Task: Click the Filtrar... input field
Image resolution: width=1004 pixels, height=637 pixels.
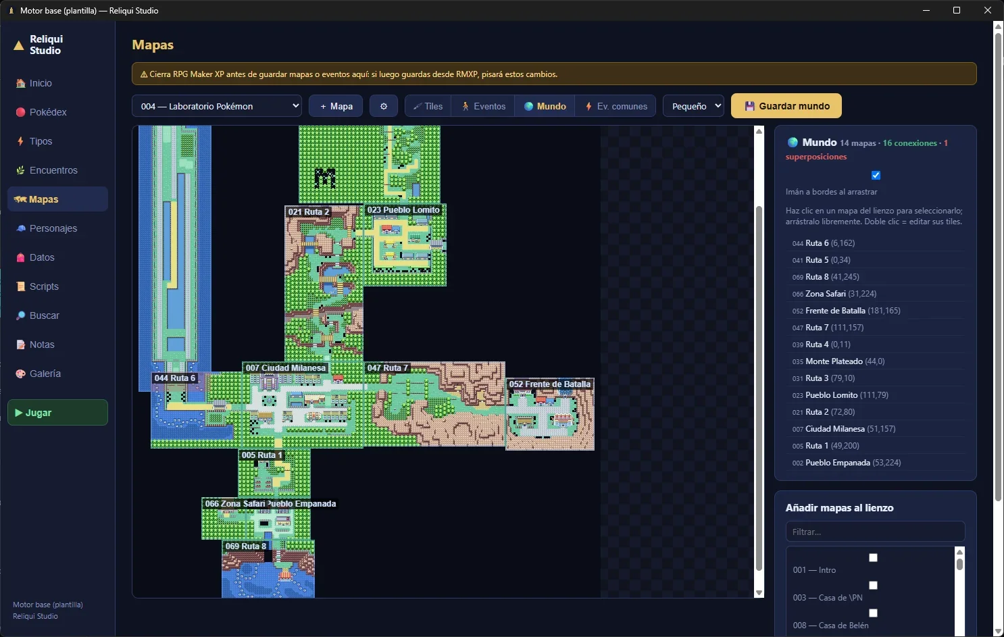Action: (875, 532)
